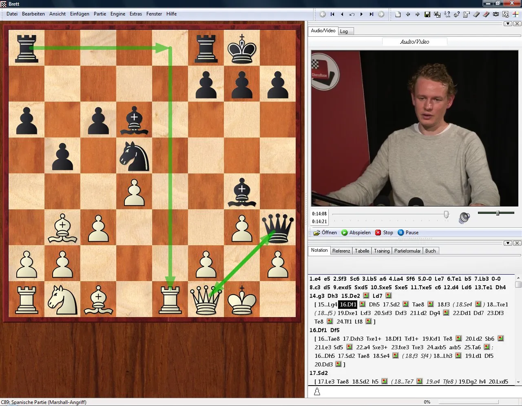Open the Notation pane dropdown arrow
Screen dimensions: 522x406
(x=508, y=243)
